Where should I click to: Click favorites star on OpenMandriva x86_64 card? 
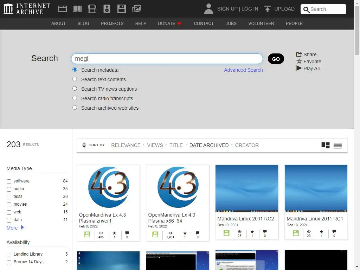click(x=185, y=233)
